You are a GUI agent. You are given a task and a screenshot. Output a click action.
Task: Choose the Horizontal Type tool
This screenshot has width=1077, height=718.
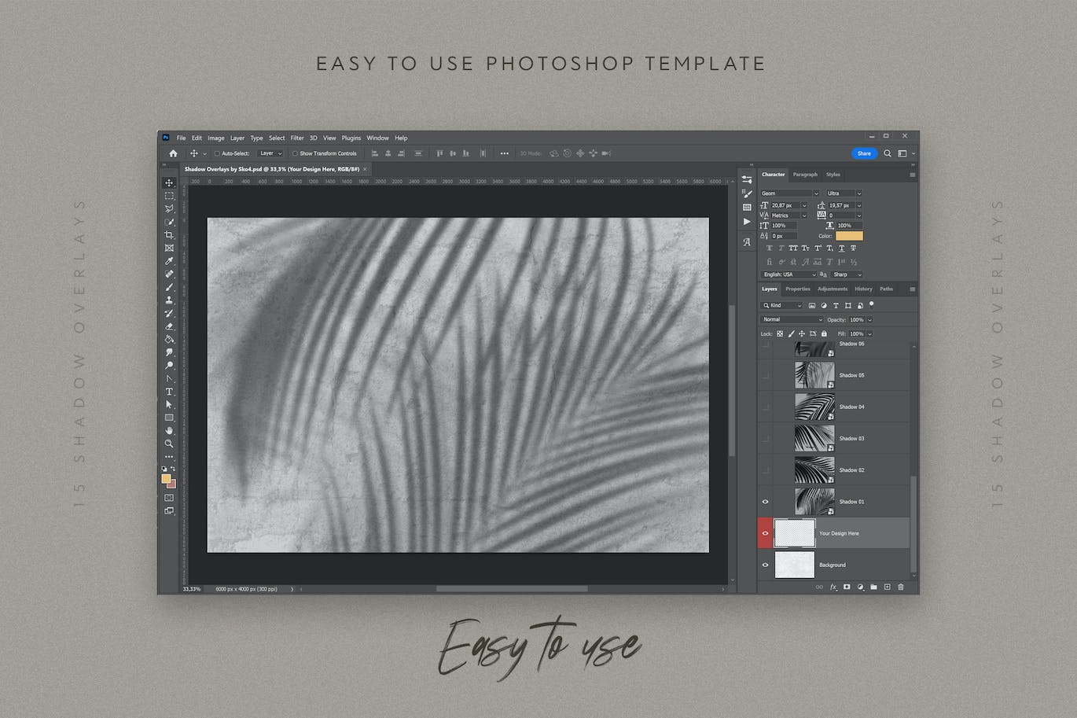point(169,392)
